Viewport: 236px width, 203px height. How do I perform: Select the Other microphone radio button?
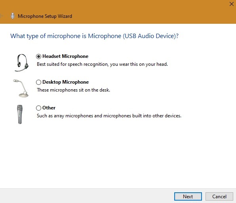click(38, 108)
